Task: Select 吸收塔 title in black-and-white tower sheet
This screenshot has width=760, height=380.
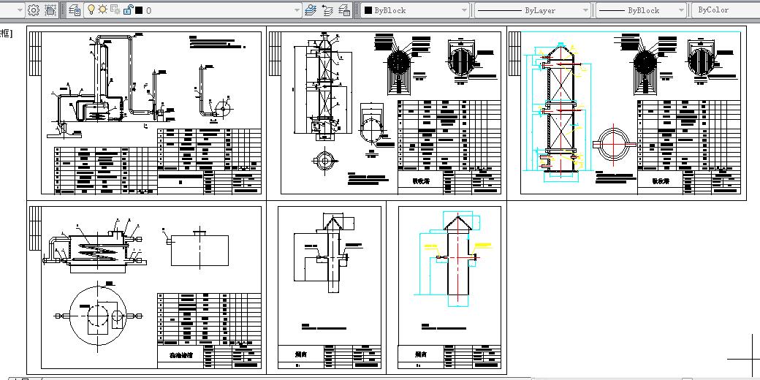Action: click(420, 180)
